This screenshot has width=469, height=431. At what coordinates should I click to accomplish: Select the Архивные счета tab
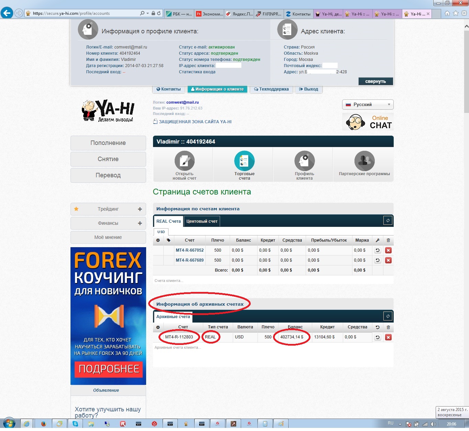pos(173,317)
